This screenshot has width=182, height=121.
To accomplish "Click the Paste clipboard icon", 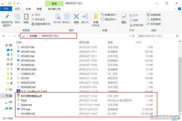I will 26,17.
